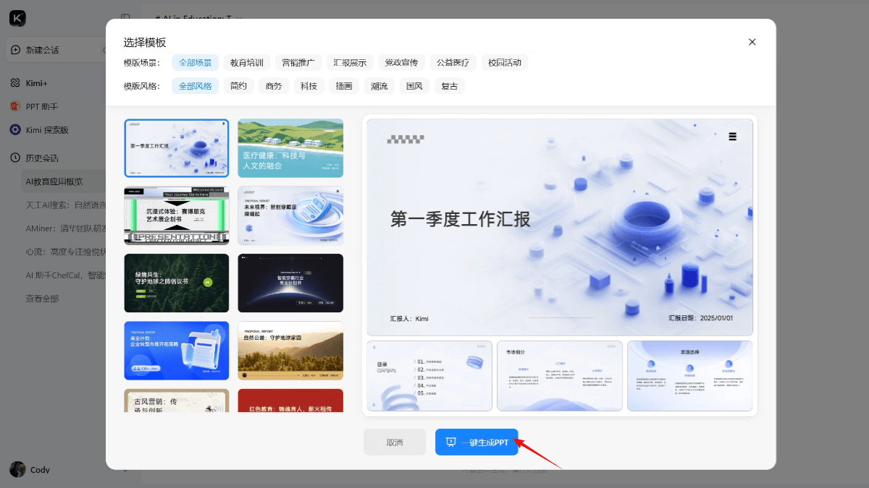
Task: Select the 教育培训 scene filter
Action: click(x=247, y=63)
